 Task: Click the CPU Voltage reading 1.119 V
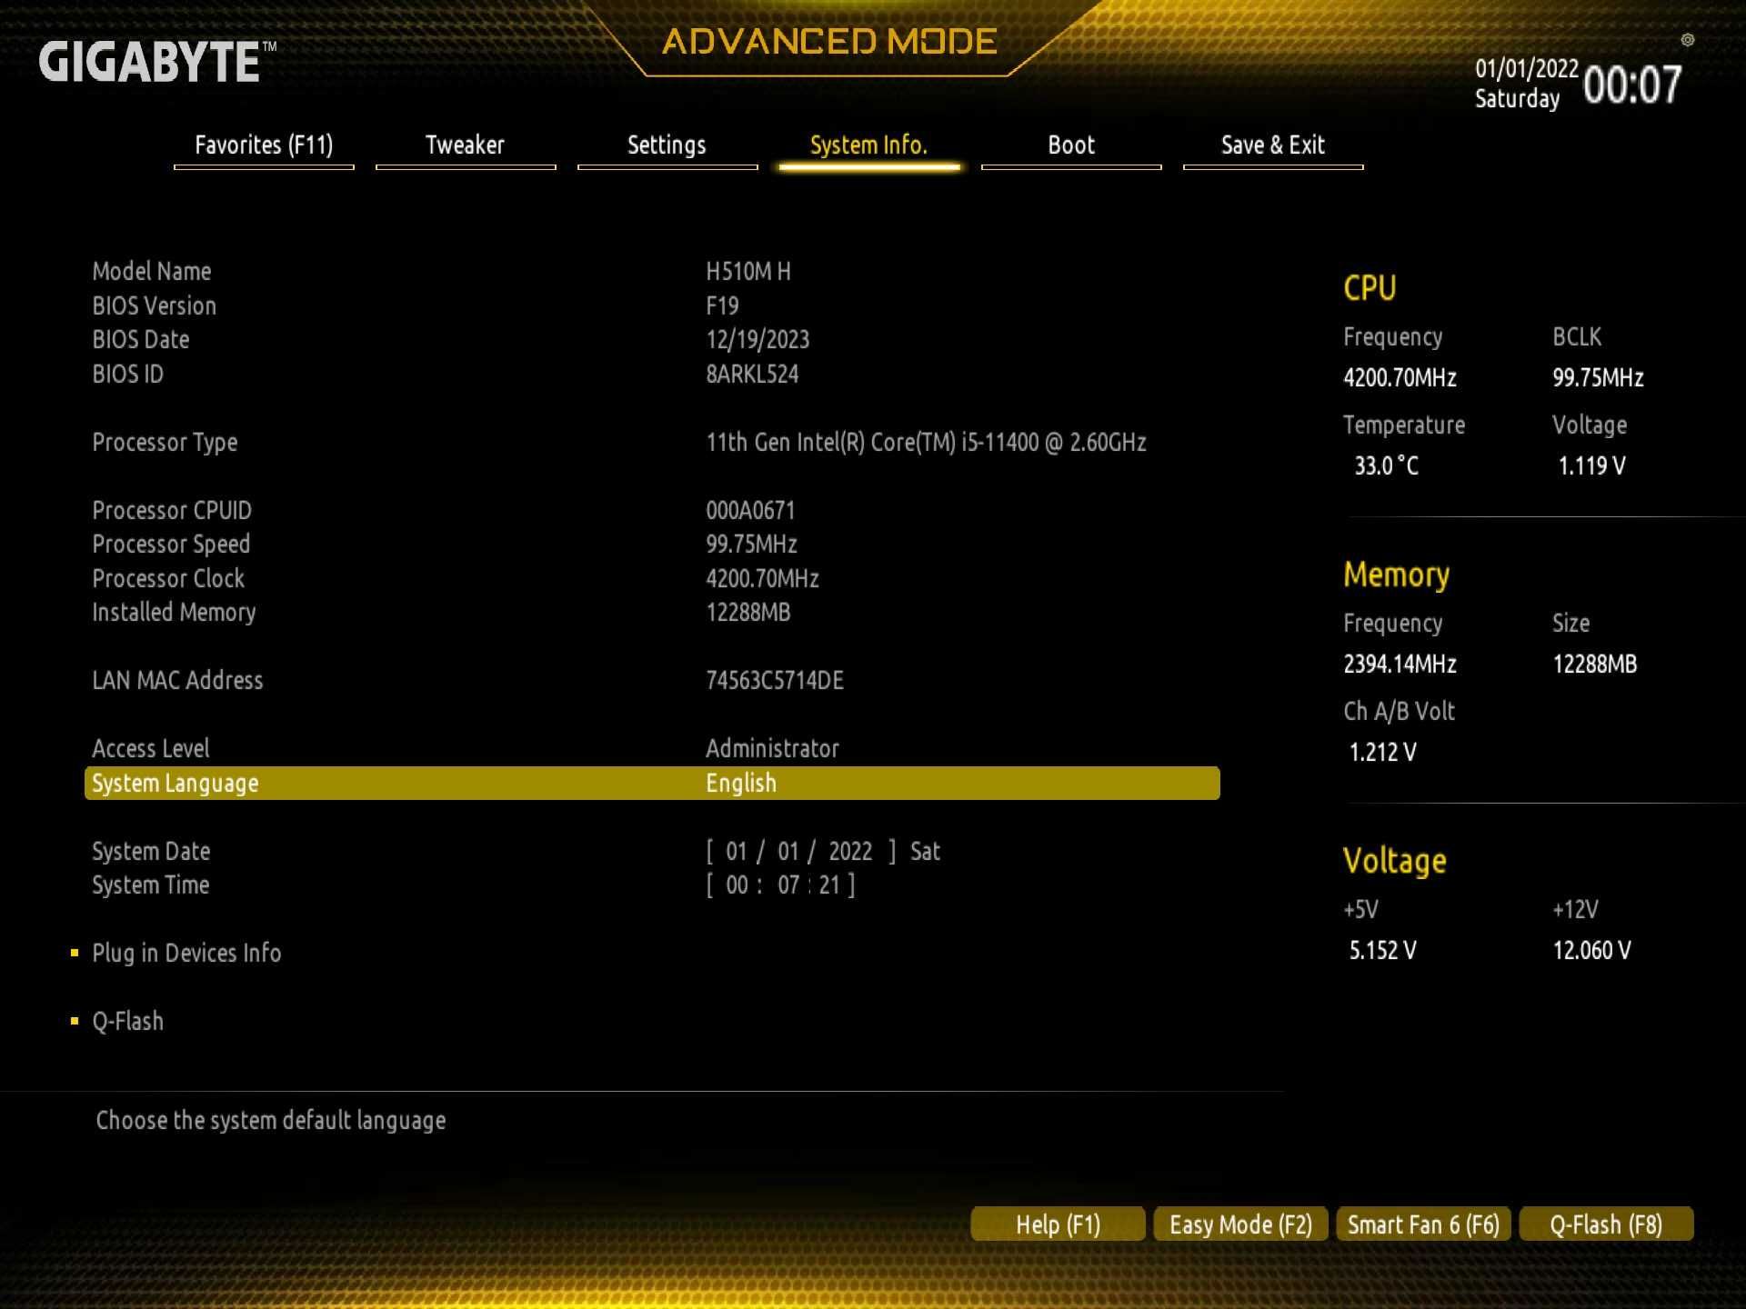point(1591,465)
